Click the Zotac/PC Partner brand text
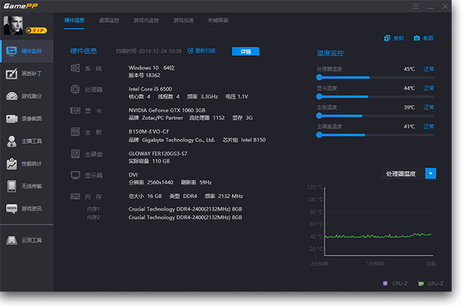 (x=163, y=118)
